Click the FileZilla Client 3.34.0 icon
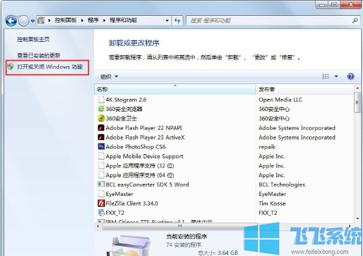Screen dimensions: 363x256 [101, 203]
